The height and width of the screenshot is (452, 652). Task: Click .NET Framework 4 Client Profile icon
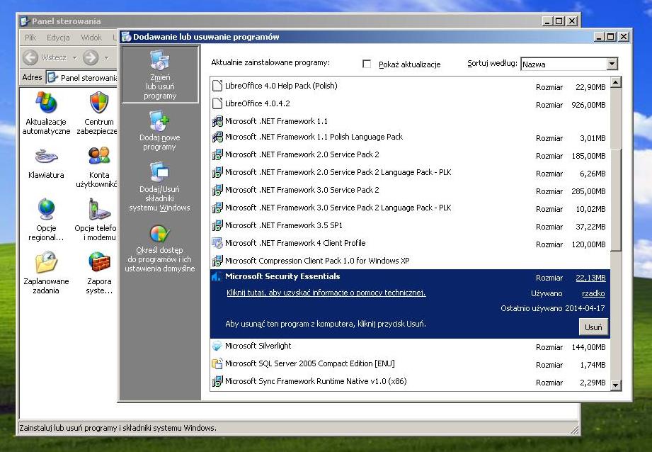(x=217, y=243)
